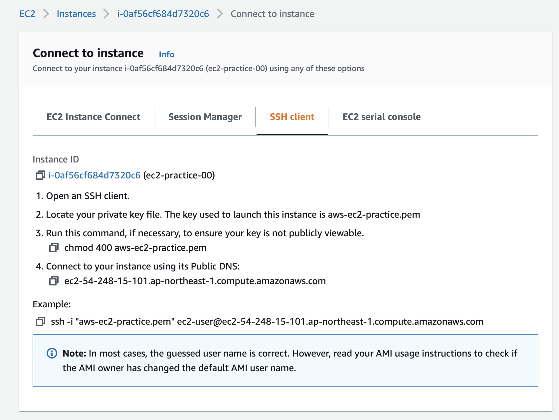
Task: Click the instance ID link under Instance ID
Action: pyautogui.click(x=94, y=175)
